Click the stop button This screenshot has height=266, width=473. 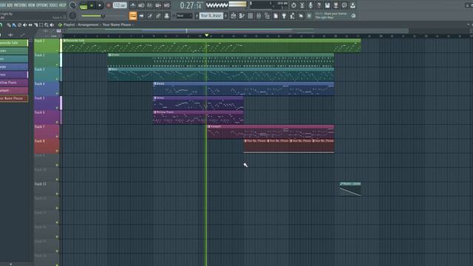(x=100, y=5)
